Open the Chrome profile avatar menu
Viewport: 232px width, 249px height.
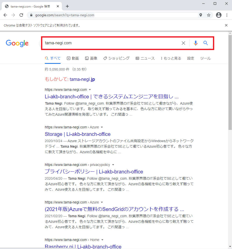click(219, 15)
